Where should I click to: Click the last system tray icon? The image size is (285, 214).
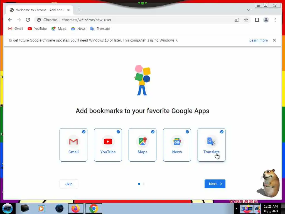coord(257,209)
